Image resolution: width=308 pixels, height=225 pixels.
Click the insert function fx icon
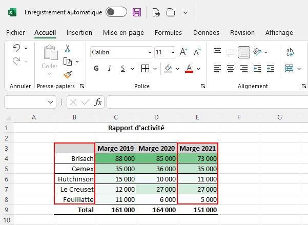point(98,103)
